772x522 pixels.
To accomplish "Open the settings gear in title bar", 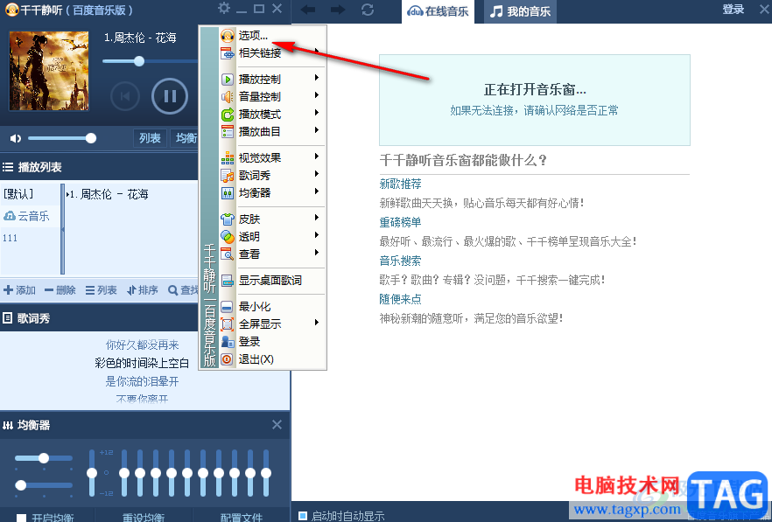I will (x=224, y=9).
